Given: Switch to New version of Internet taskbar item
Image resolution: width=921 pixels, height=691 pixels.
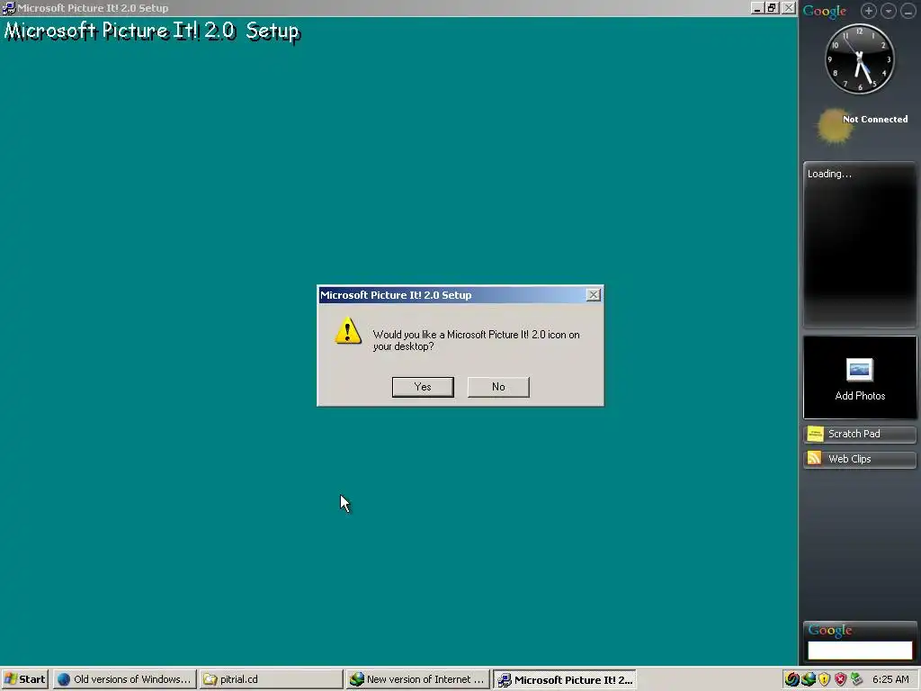Looking at the screenshot, I should [417, 679].
